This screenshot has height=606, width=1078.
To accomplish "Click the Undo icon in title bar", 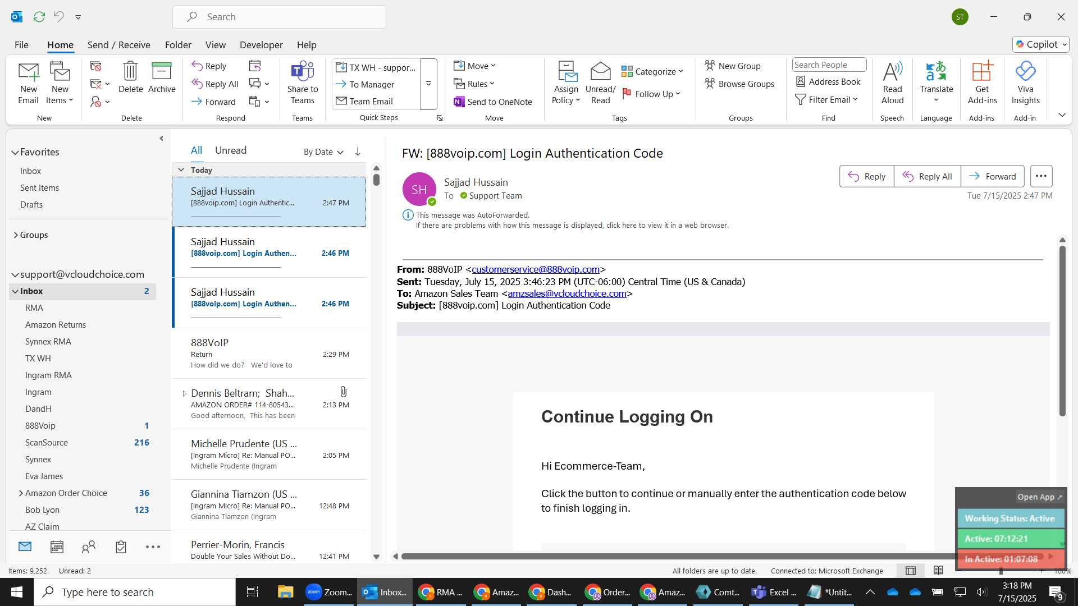I will [x=59, y=17].
